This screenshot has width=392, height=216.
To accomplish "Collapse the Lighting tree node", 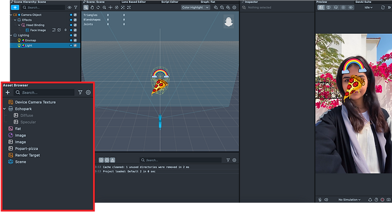I will (11, 35).
